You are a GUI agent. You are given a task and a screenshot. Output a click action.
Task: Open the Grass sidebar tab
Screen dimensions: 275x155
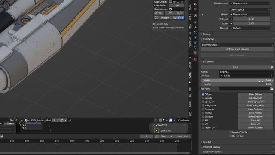click(x=190, y=104)
